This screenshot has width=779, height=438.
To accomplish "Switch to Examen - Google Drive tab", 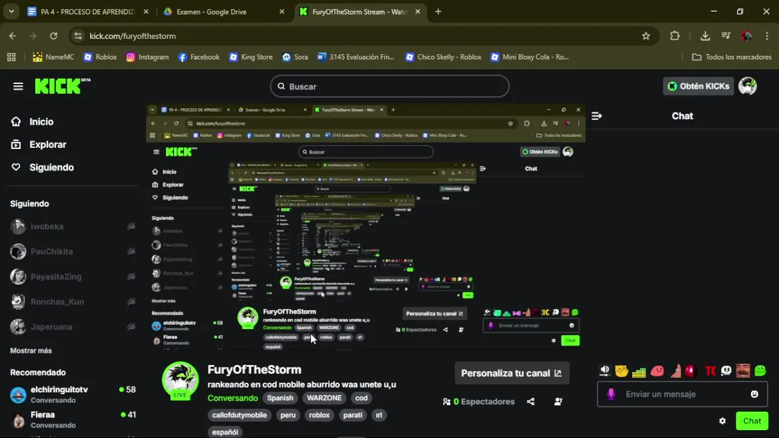I will coord(224,12).
